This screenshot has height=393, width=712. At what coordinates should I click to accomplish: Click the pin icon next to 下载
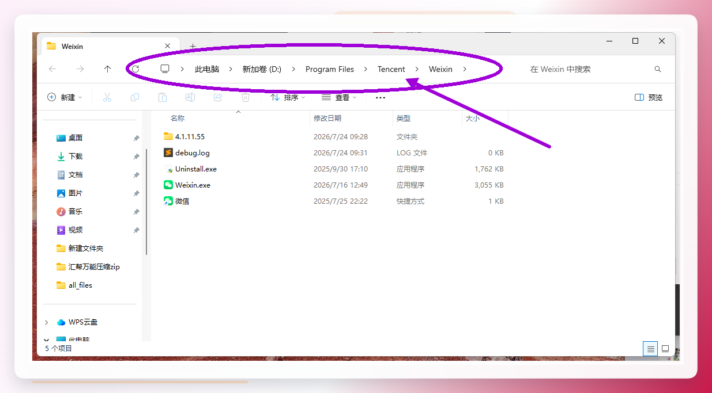(137, 157)
